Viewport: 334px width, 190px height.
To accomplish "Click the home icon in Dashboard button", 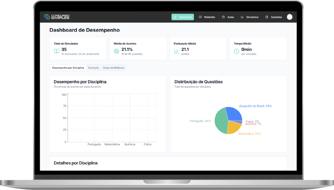I will tap(175, 17).
